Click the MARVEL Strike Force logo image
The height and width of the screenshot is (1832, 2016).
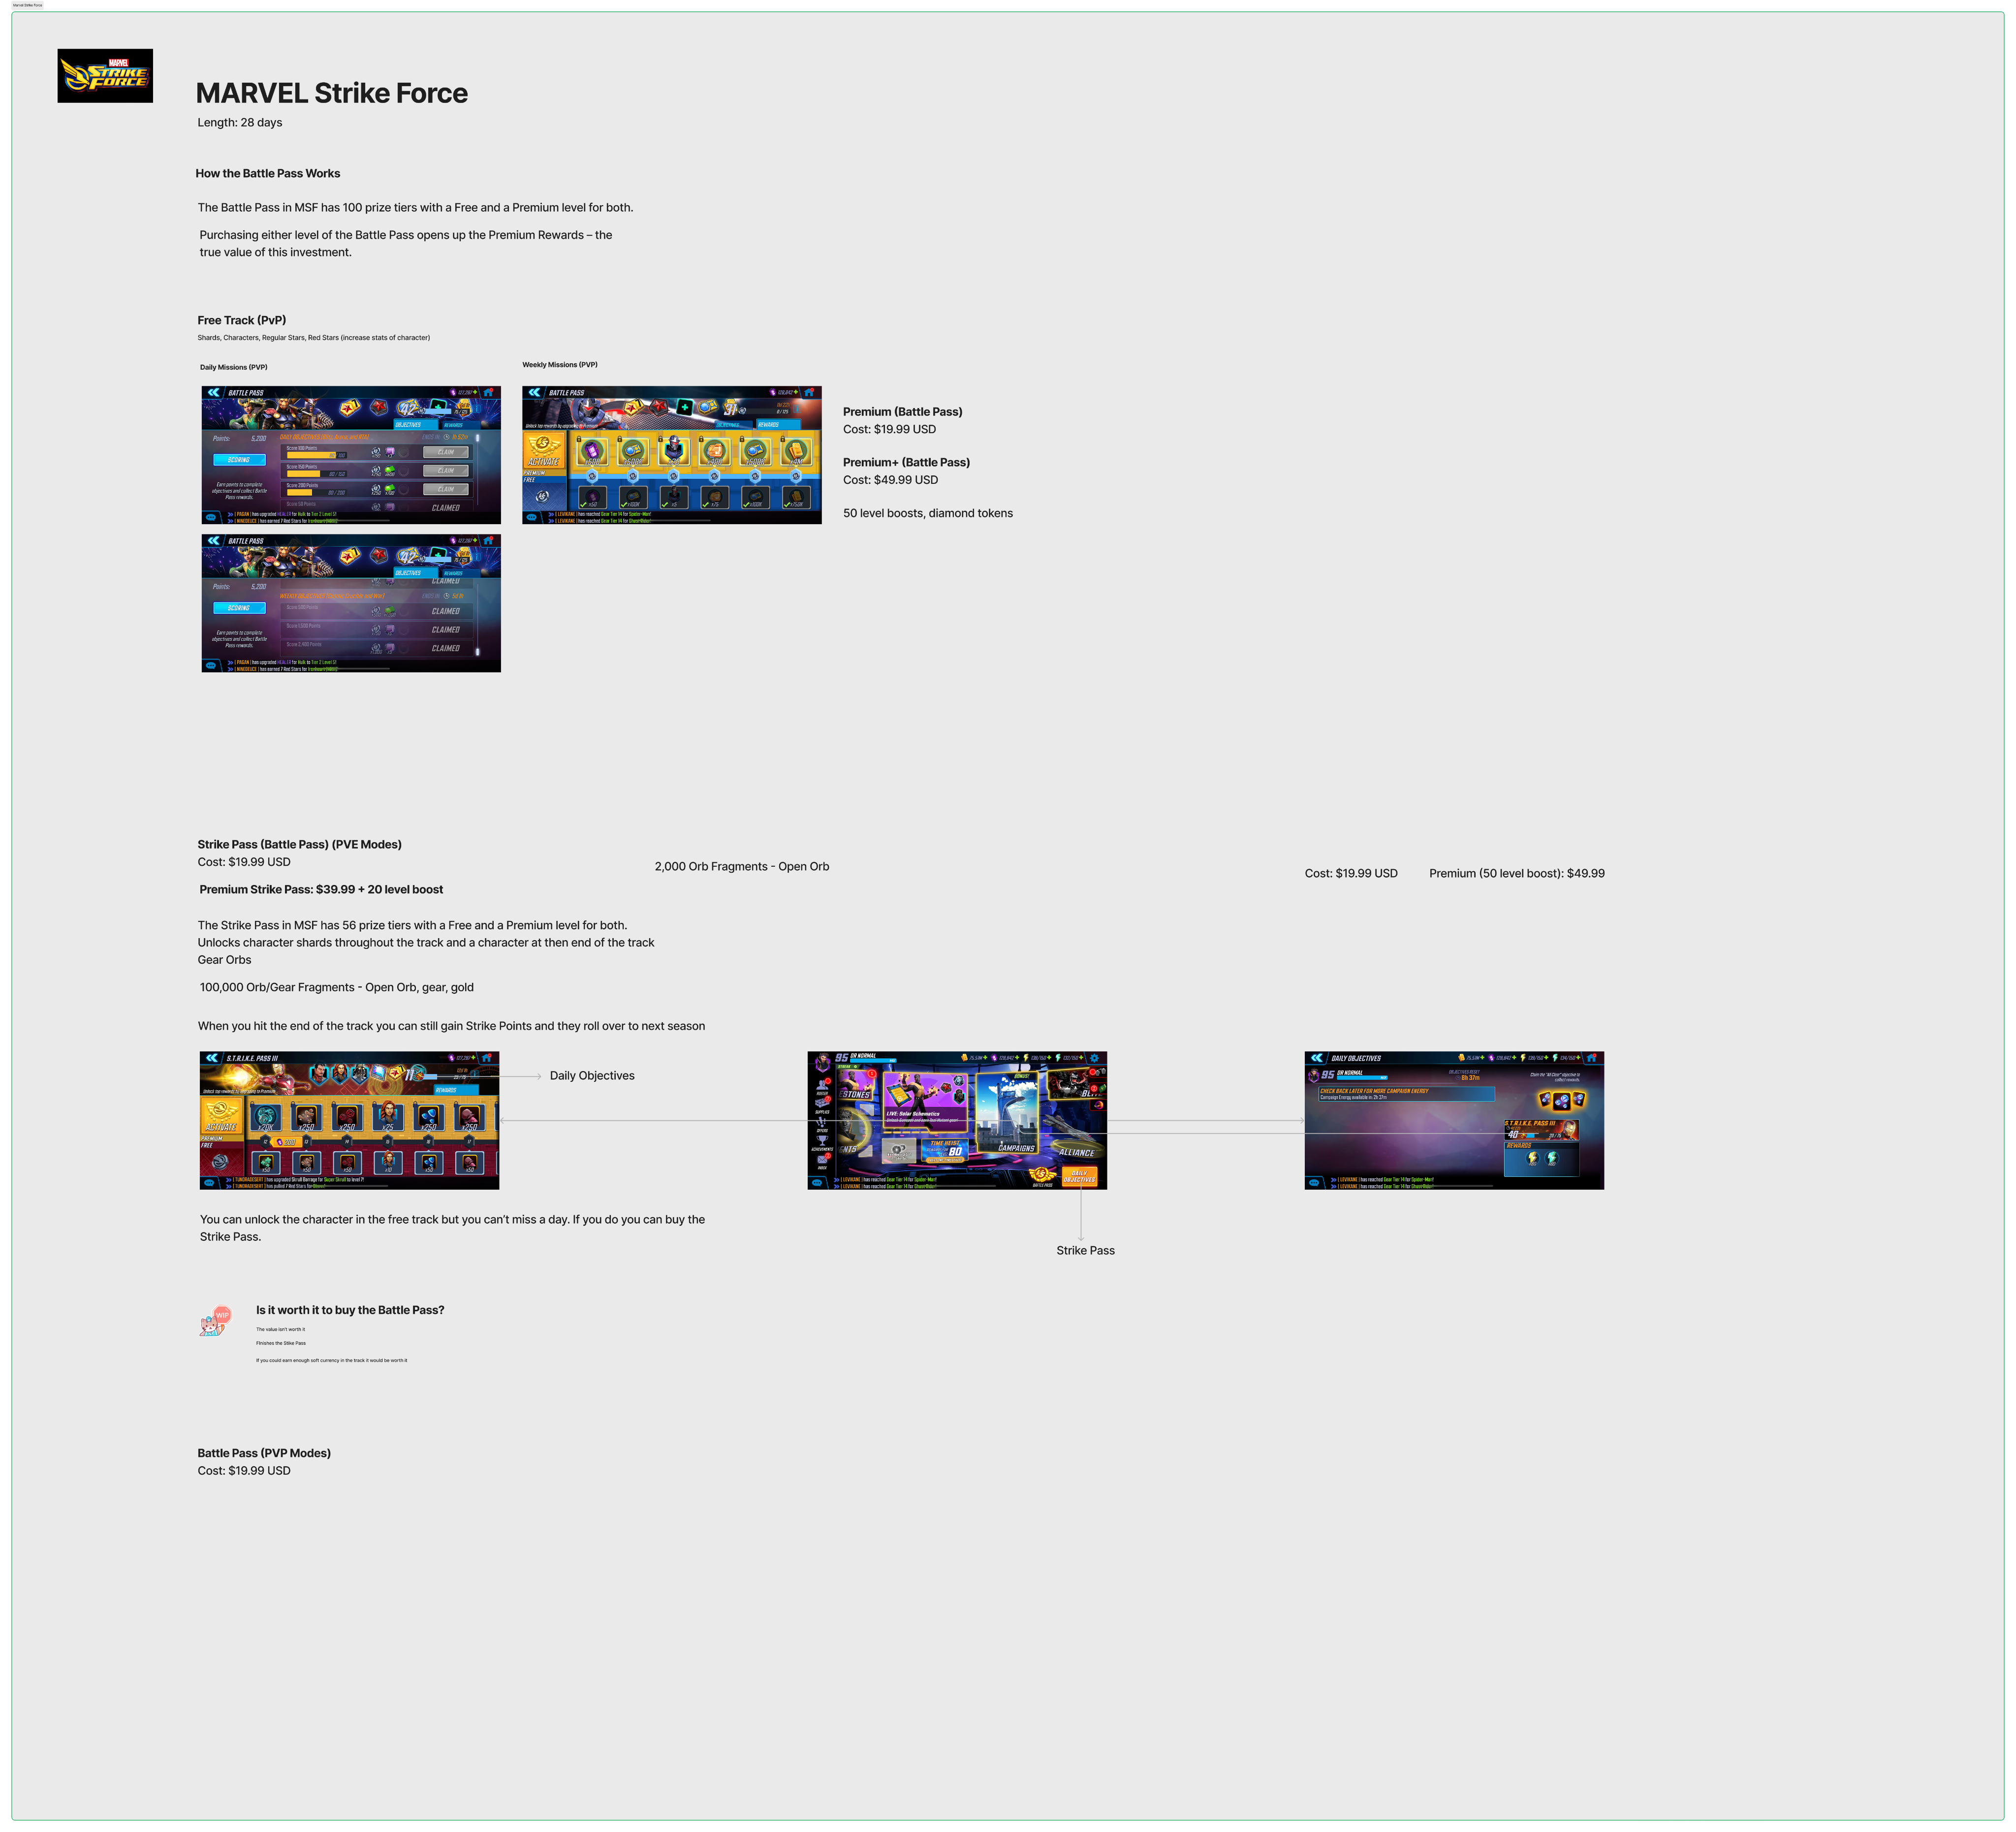coord(105,76)
